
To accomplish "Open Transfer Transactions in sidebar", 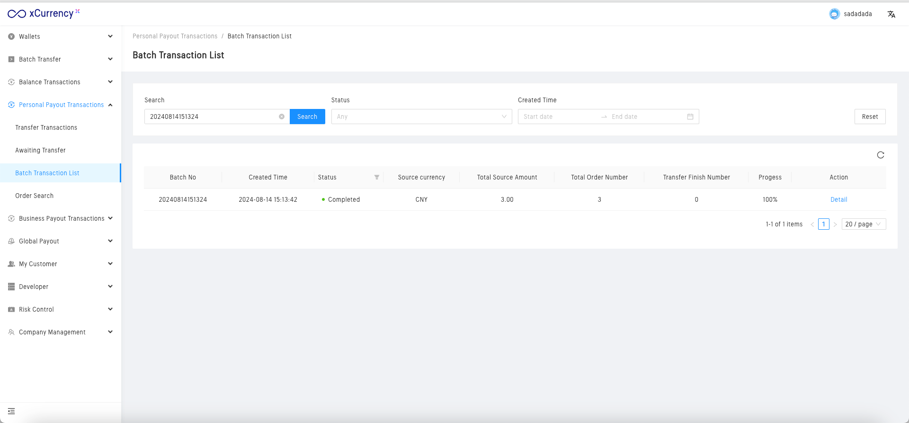I will pos(46,127).
